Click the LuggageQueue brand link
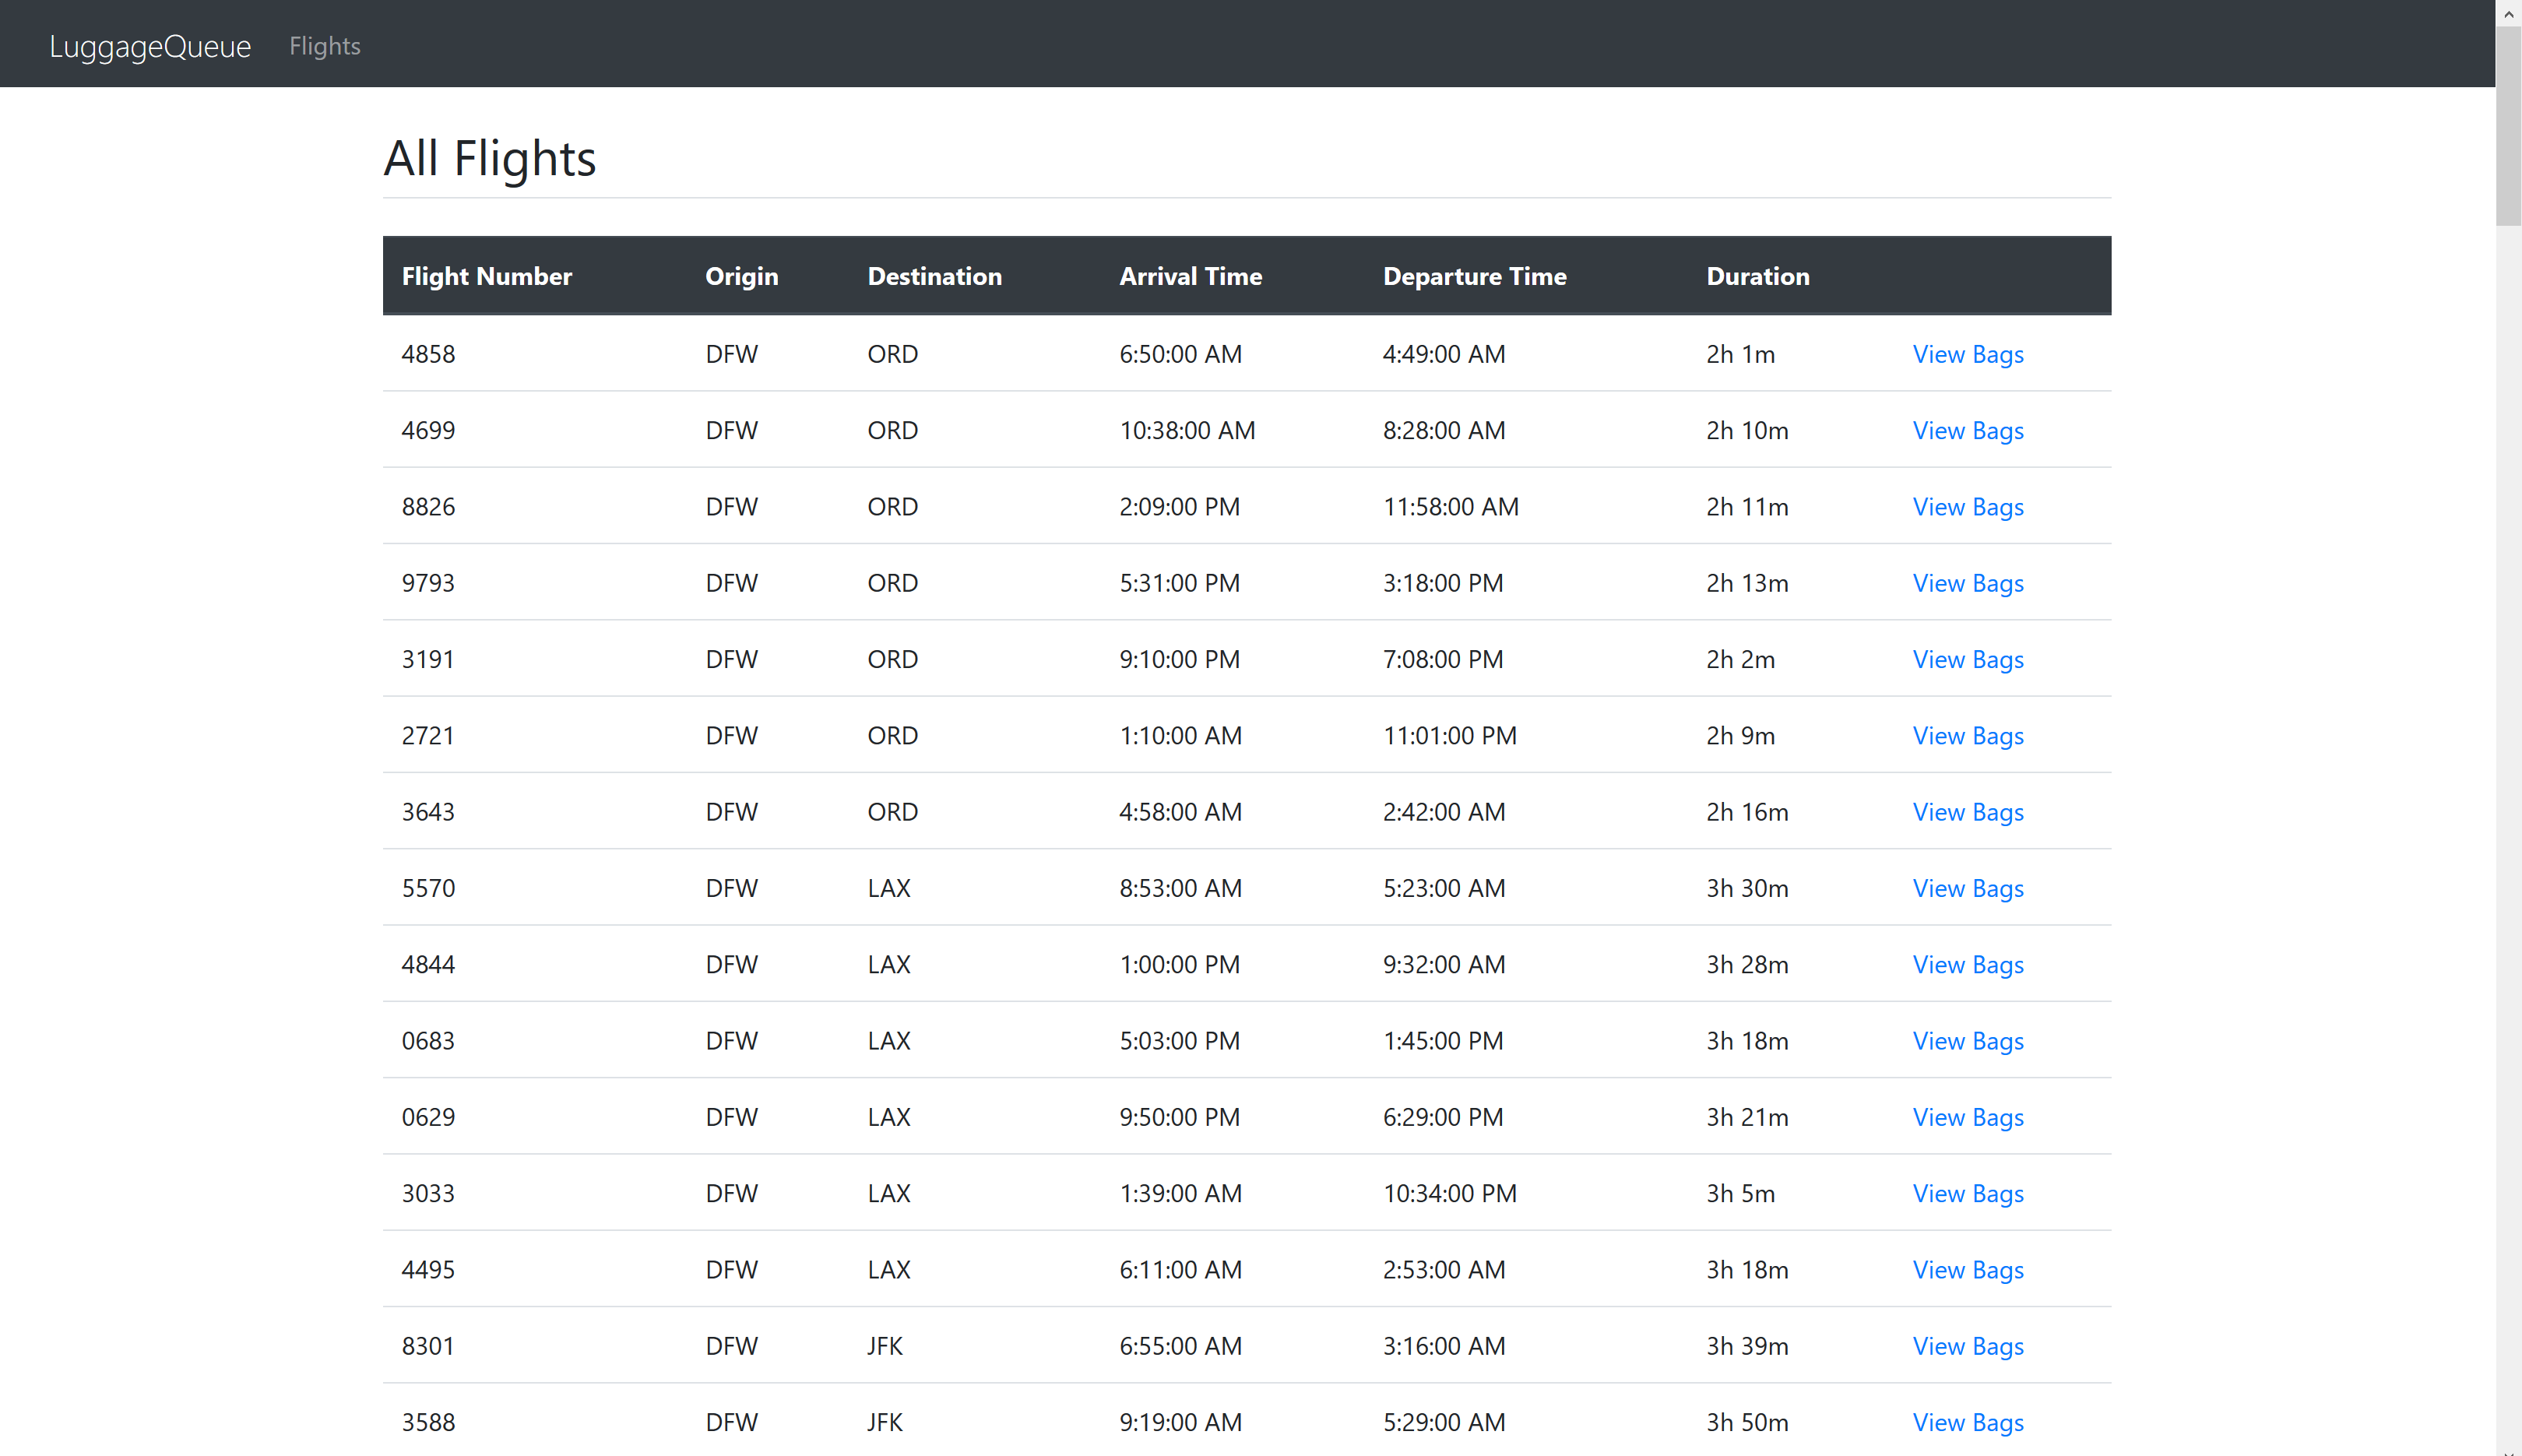This screenshot has height=1456, width=2522. [150, 46]
